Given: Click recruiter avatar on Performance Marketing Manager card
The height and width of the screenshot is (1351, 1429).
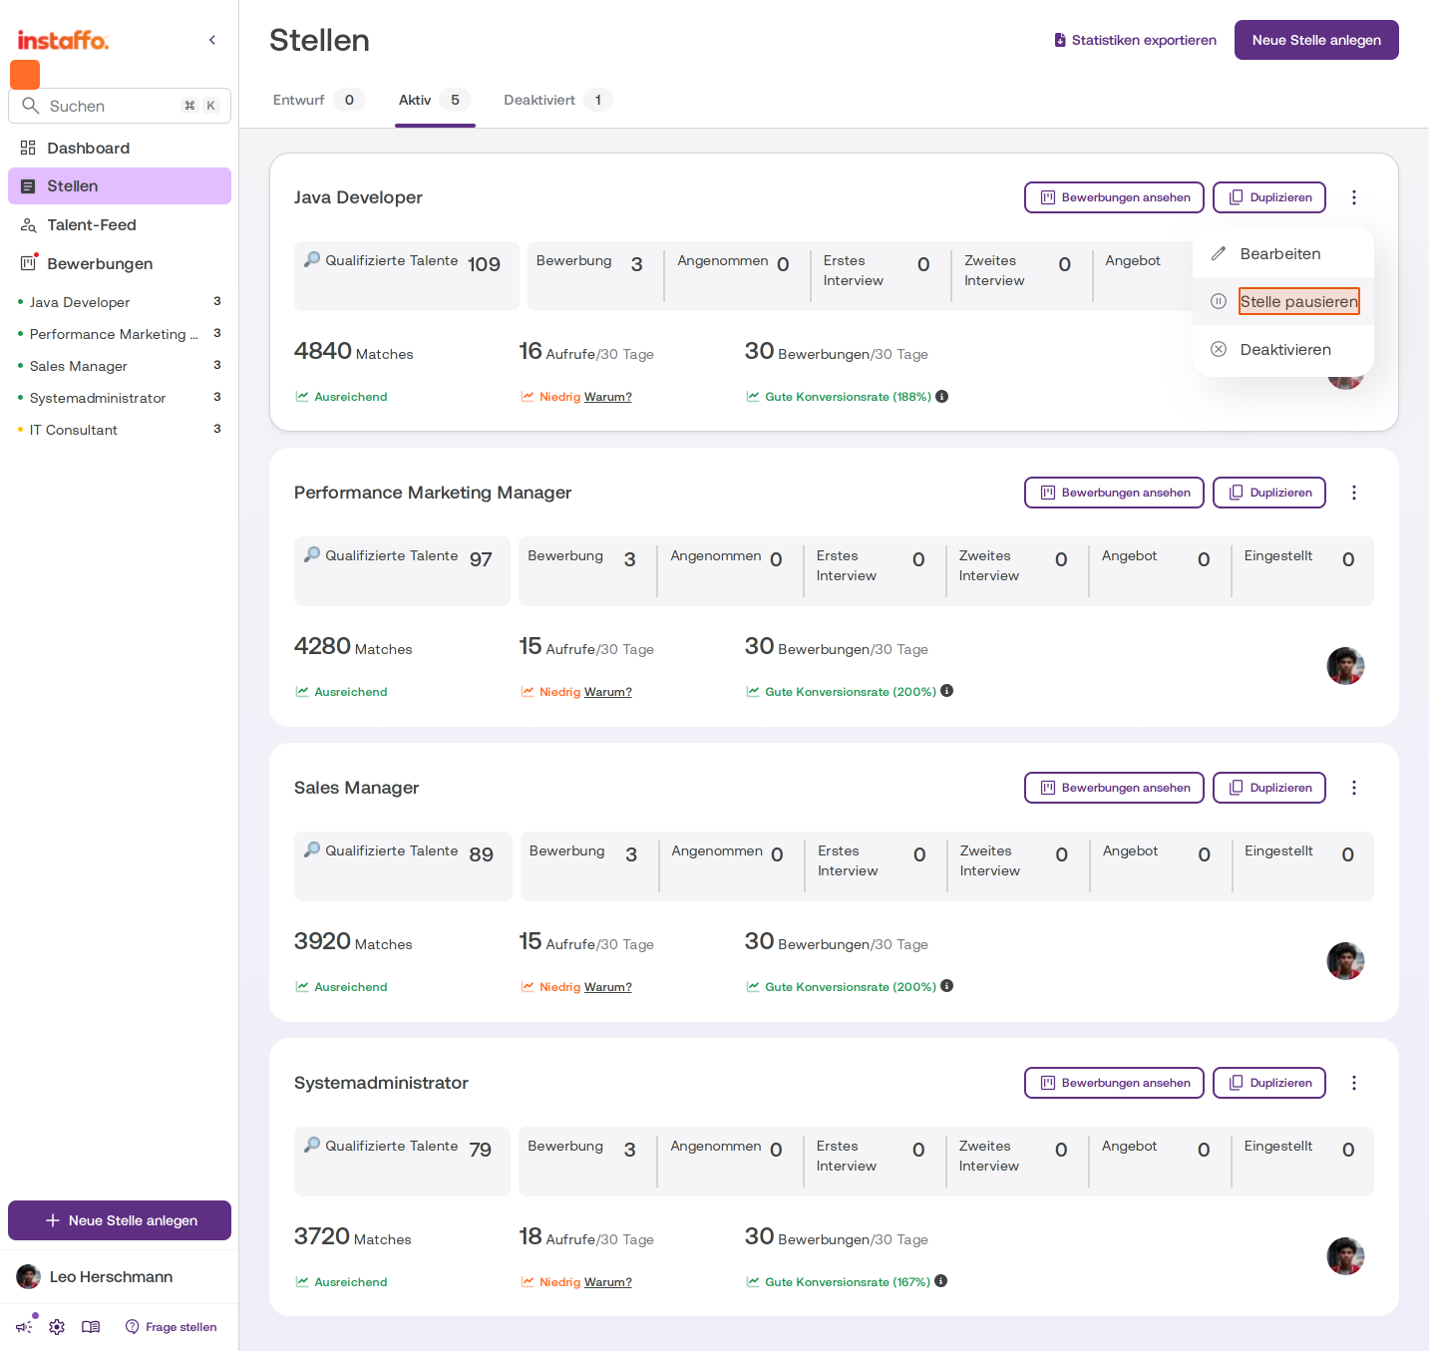Looking at the screenshot, I should [1345, 666].
